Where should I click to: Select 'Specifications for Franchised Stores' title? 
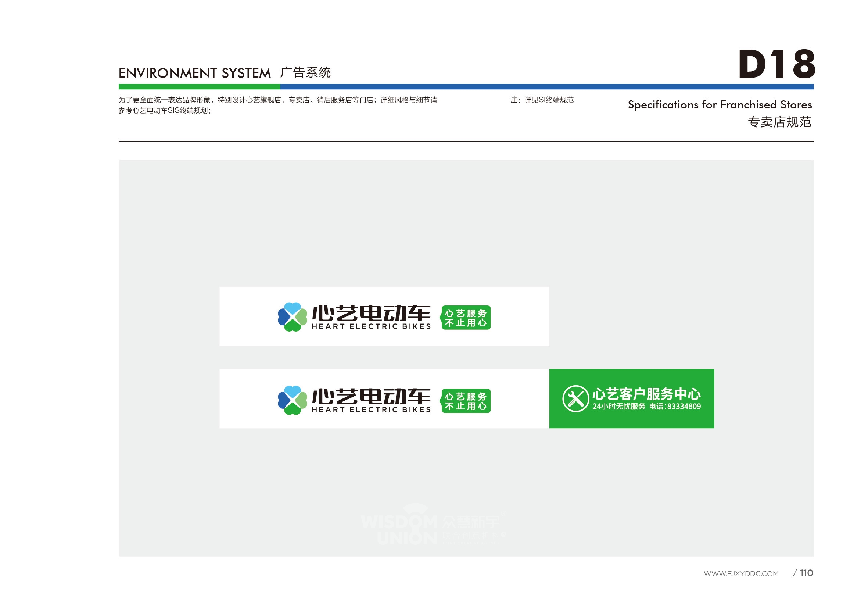[720, 104]
